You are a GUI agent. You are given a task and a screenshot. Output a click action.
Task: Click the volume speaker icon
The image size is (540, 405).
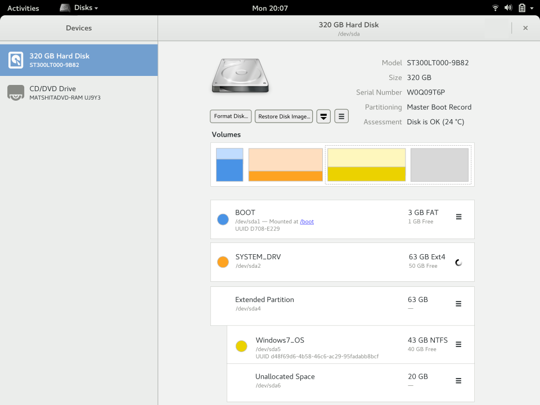tap(508, 8)
